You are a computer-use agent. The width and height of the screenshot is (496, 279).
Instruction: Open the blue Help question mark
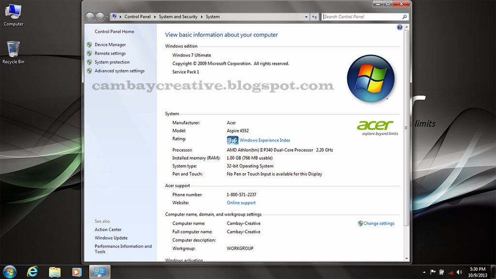click(x=400, y=27)
